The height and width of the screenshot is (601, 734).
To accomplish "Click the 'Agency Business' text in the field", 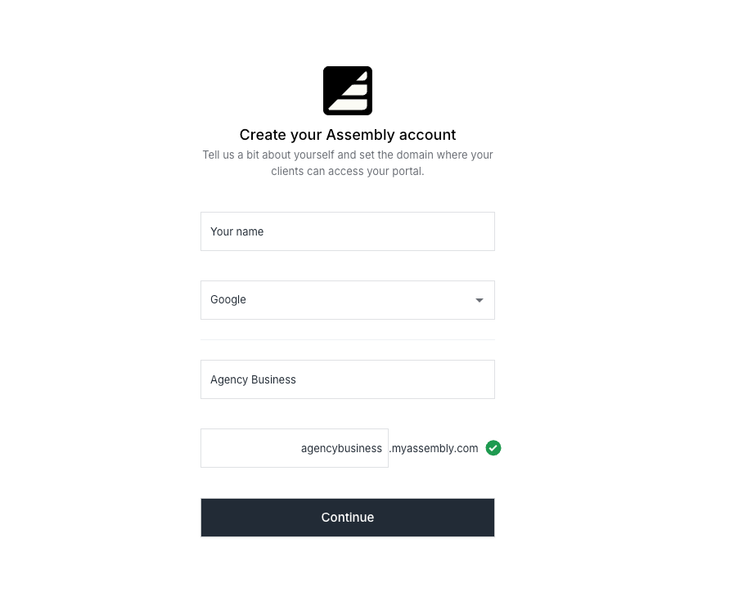I will point(253,379).
